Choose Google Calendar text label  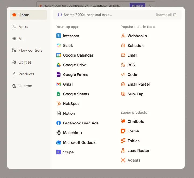[78, 55]
